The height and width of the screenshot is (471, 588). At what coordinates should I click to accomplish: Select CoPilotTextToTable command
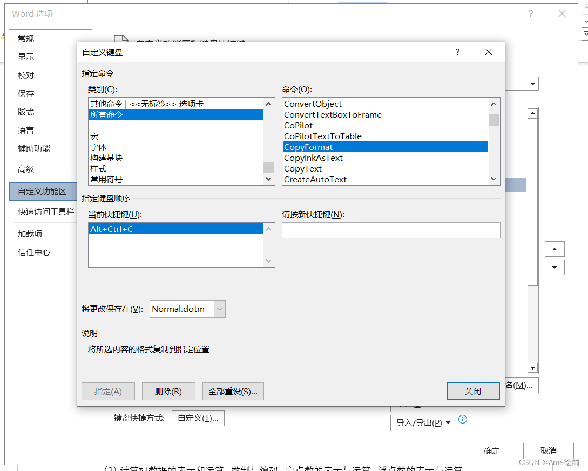[x=385, y=136]
